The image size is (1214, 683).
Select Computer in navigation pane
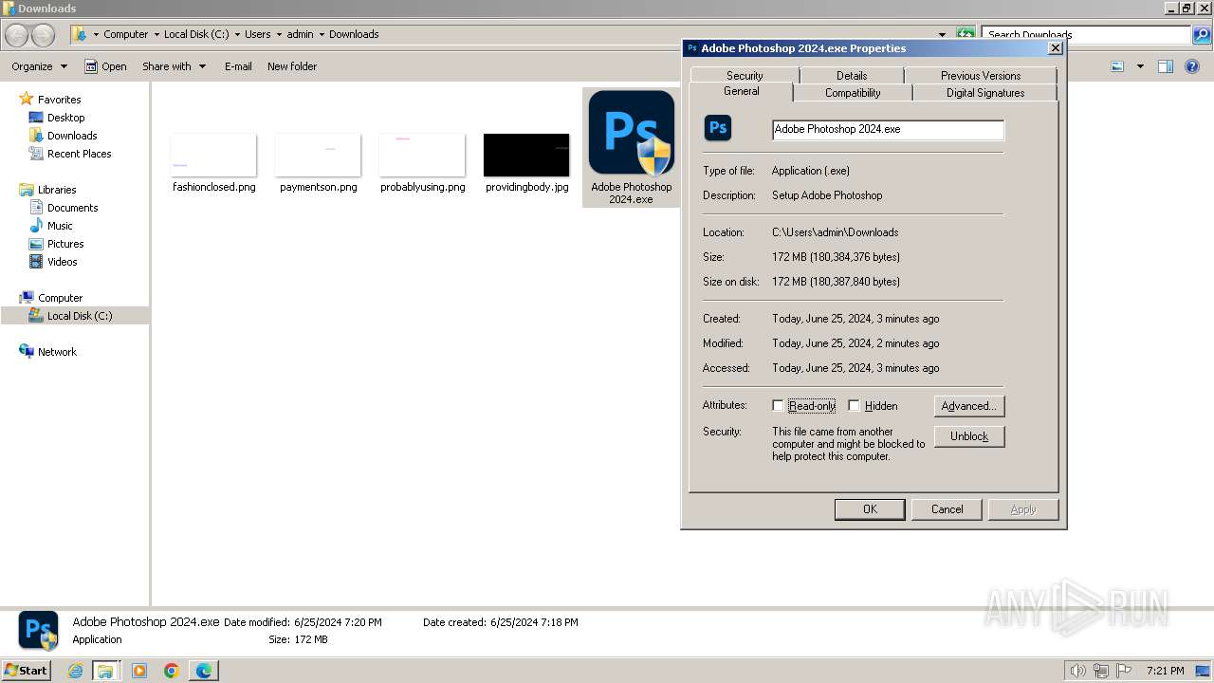[60, 298]
